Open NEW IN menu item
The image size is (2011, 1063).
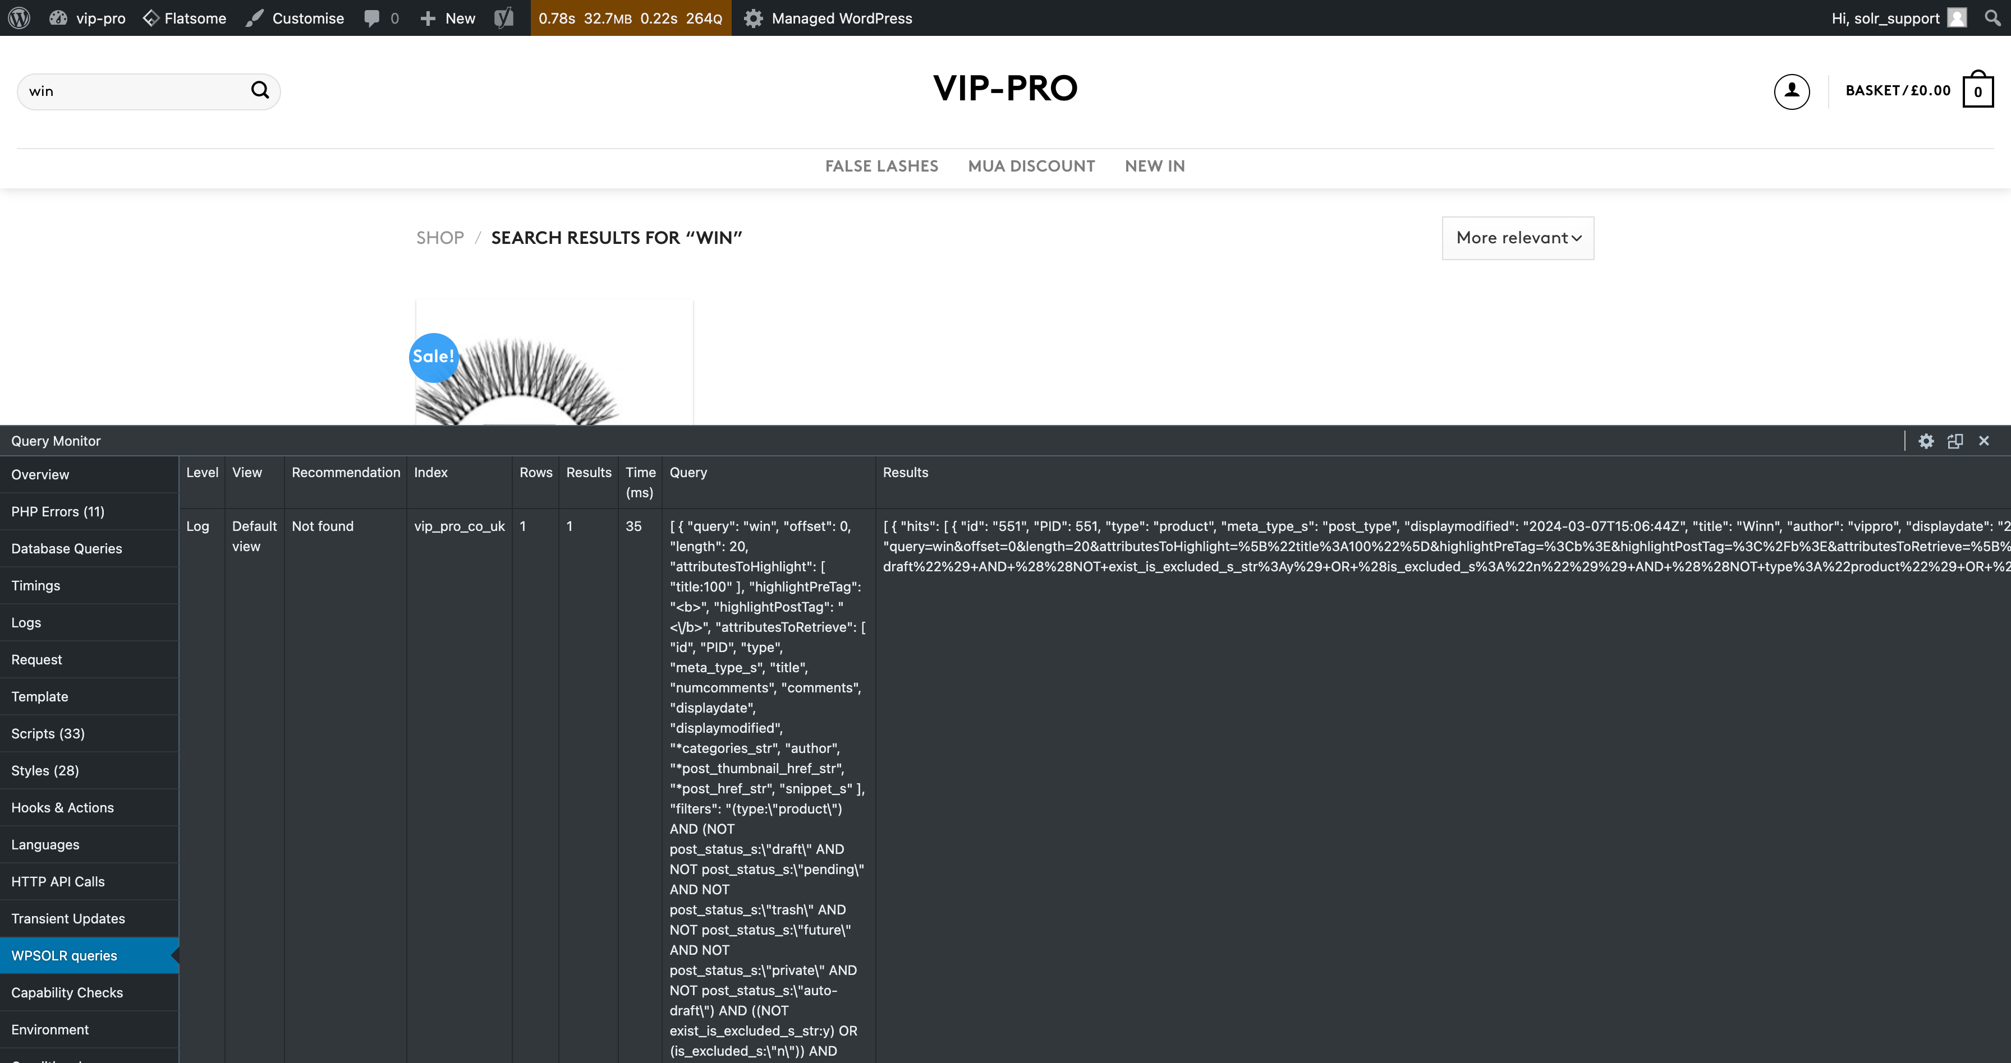coord(1155,166)
